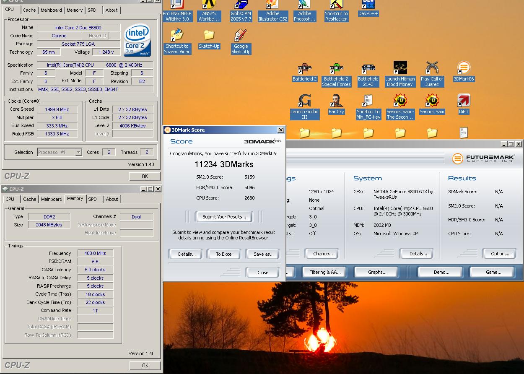Click 11234 3DMarks score text

coord(224,164)
